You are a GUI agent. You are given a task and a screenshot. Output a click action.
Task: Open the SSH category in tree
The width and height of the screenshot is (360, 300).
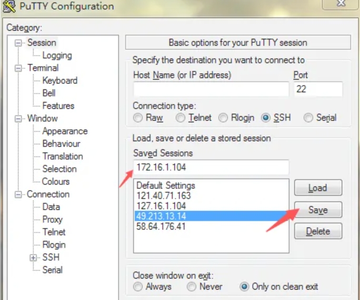pos(51,257)
